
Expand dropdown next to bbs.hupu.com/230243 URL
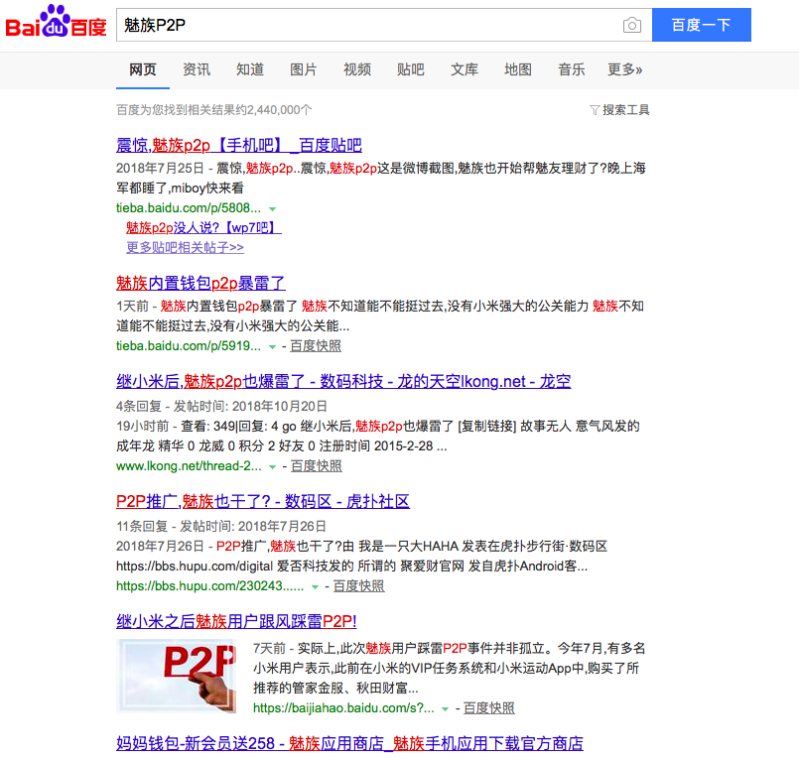click(x=316, y=587)
